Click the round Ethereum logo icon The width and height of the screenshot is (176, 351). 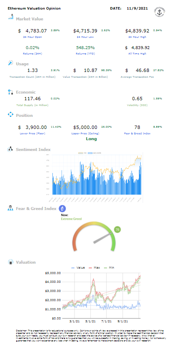[62, 209]
